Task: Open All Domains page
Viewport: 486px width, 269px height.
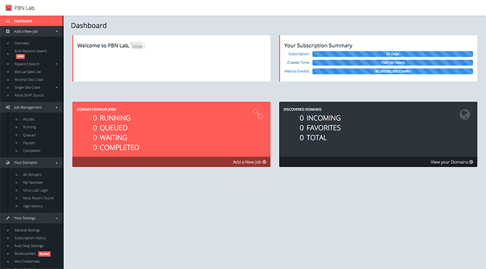Action: click(x=32, y=175)
